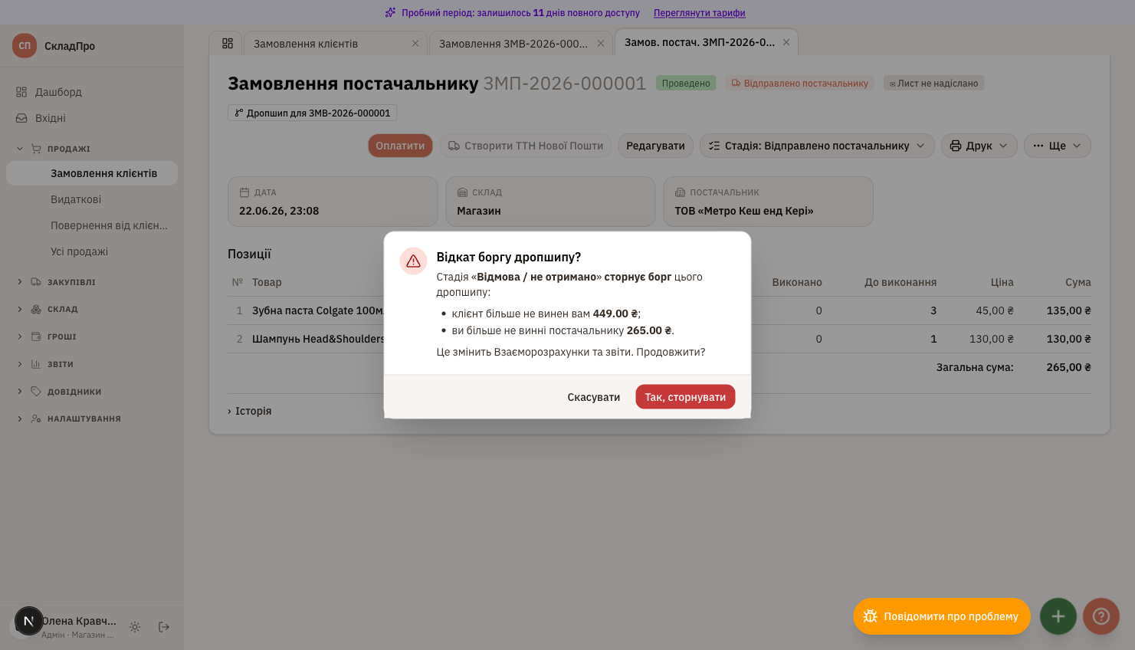Click 'Створити ТТН Нової Пошти' button
Screen dimensions: 1135x650
pyautogui.click(x=526, y=146)
